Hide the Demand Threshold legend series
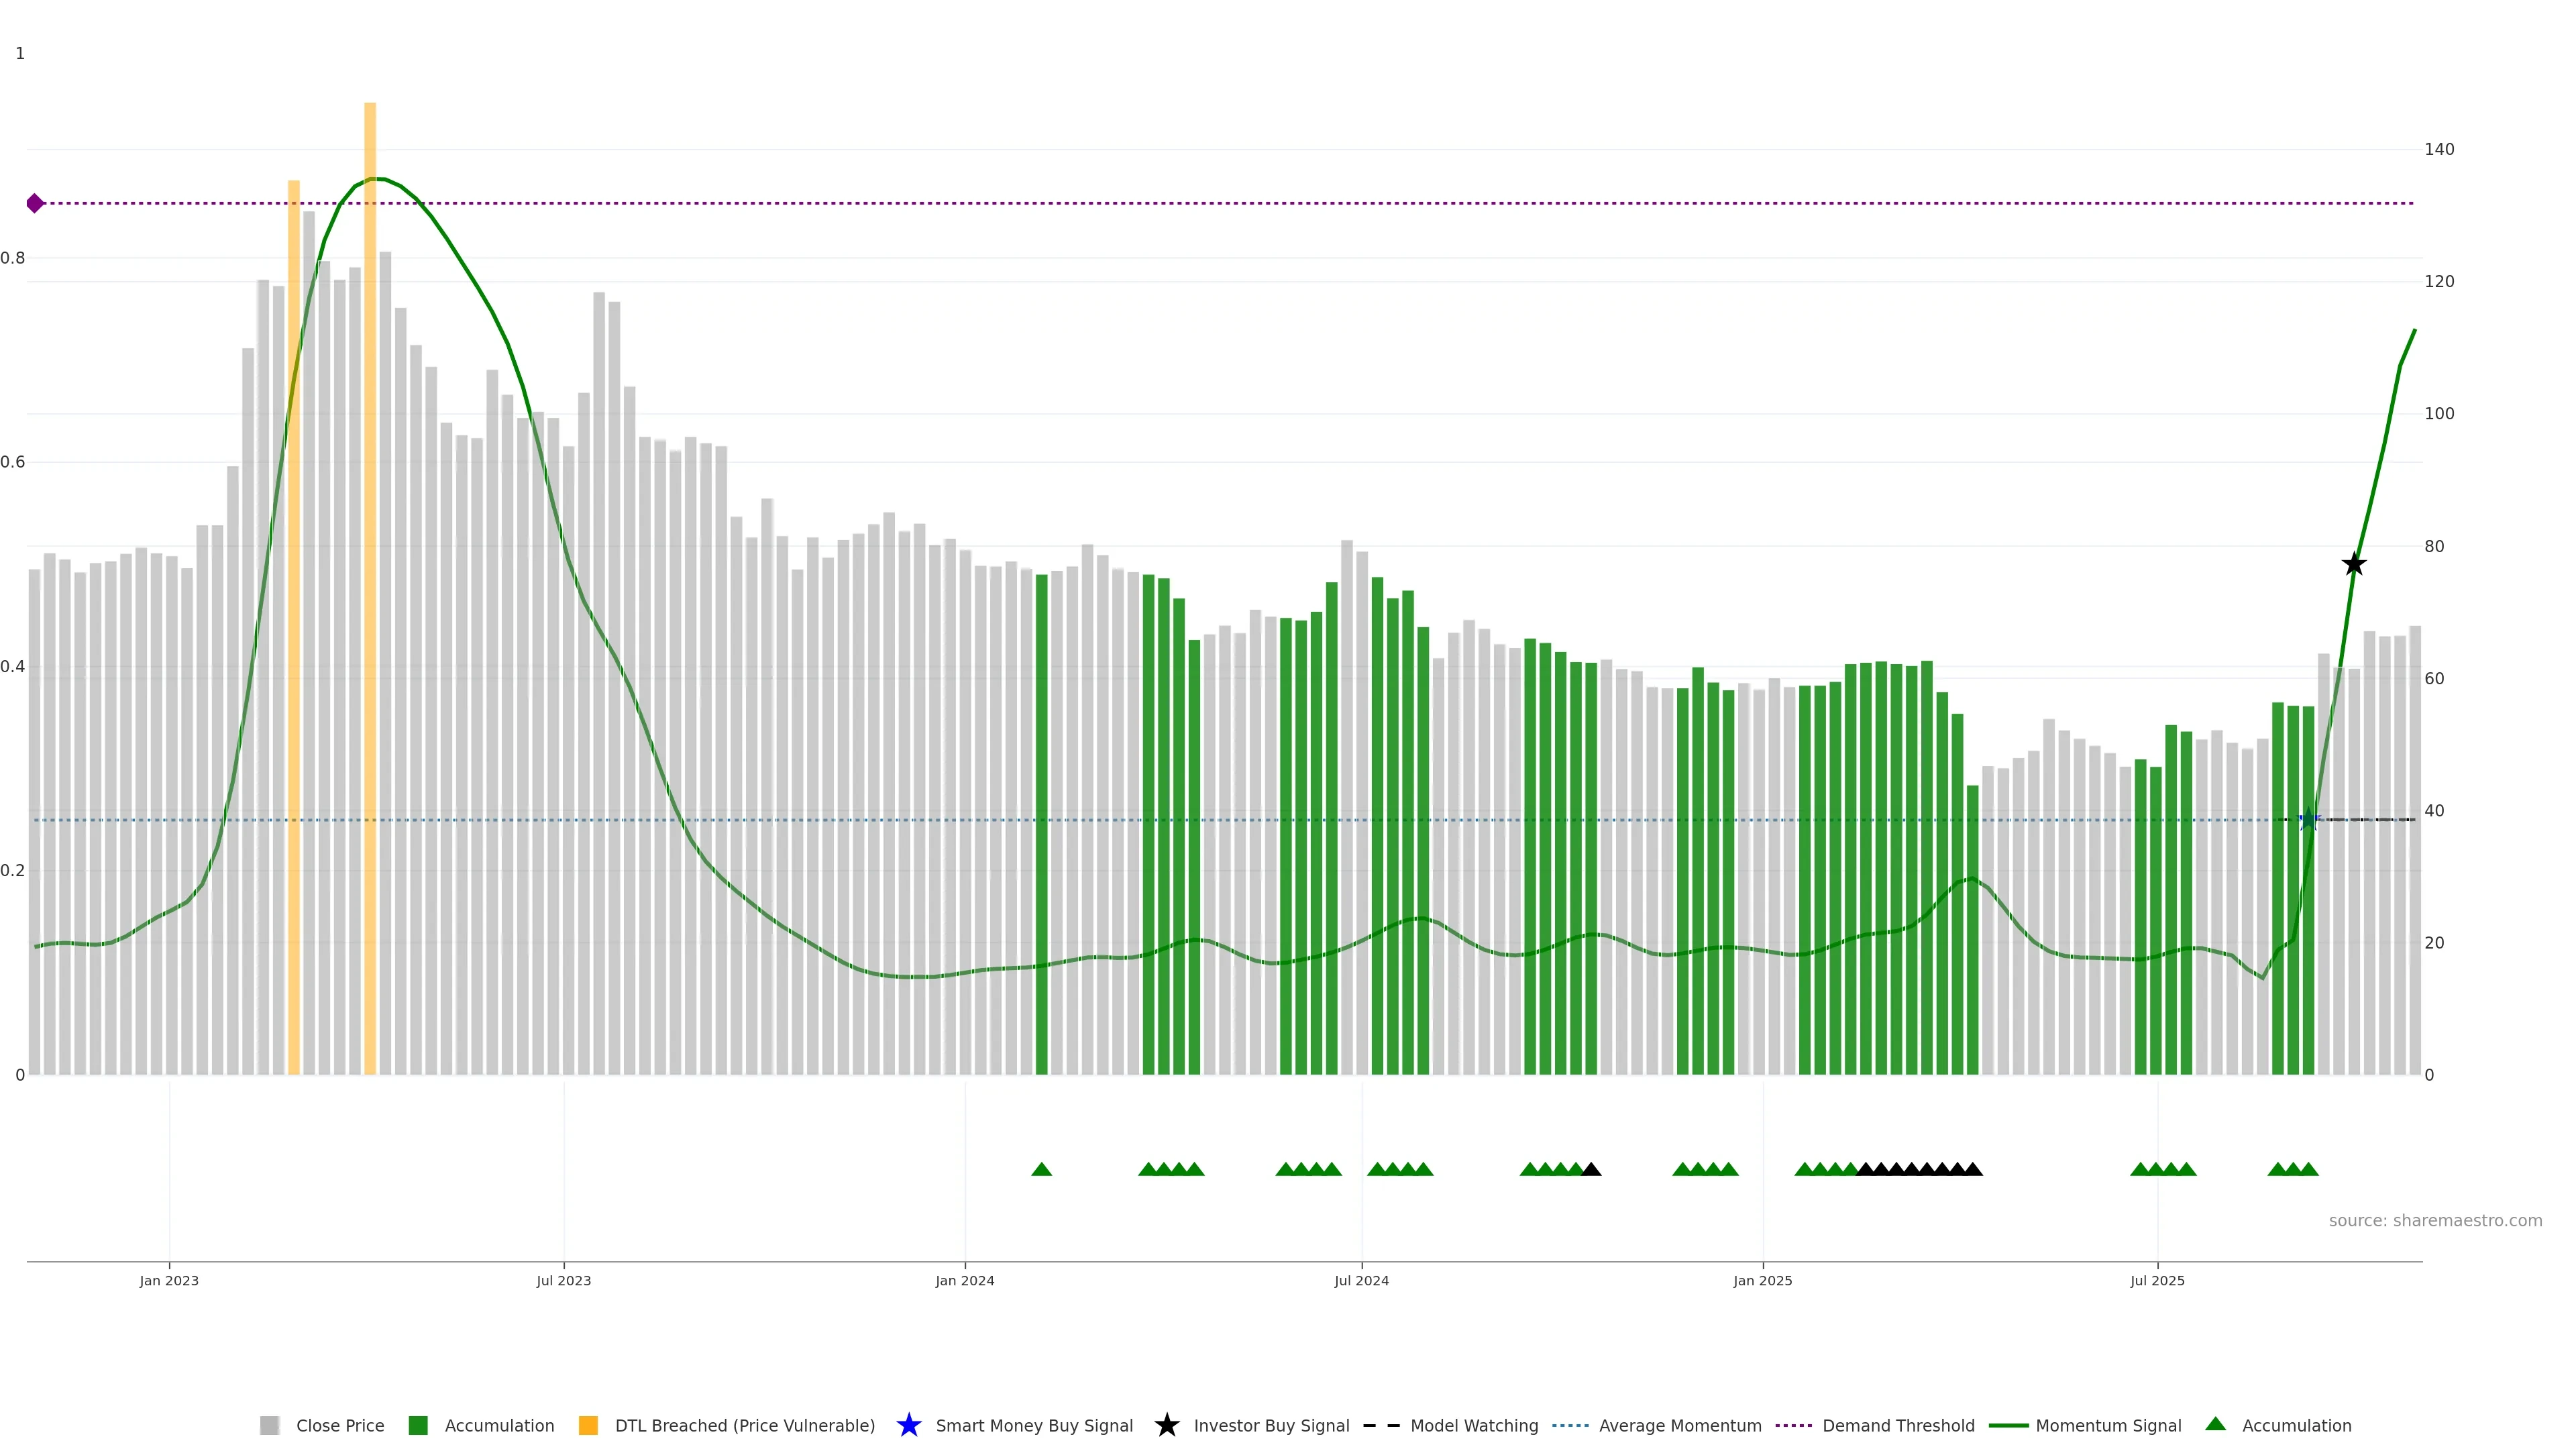Image resolution: width=2576 pixels, height=1449 pixels. [x=1897, y=1425]
